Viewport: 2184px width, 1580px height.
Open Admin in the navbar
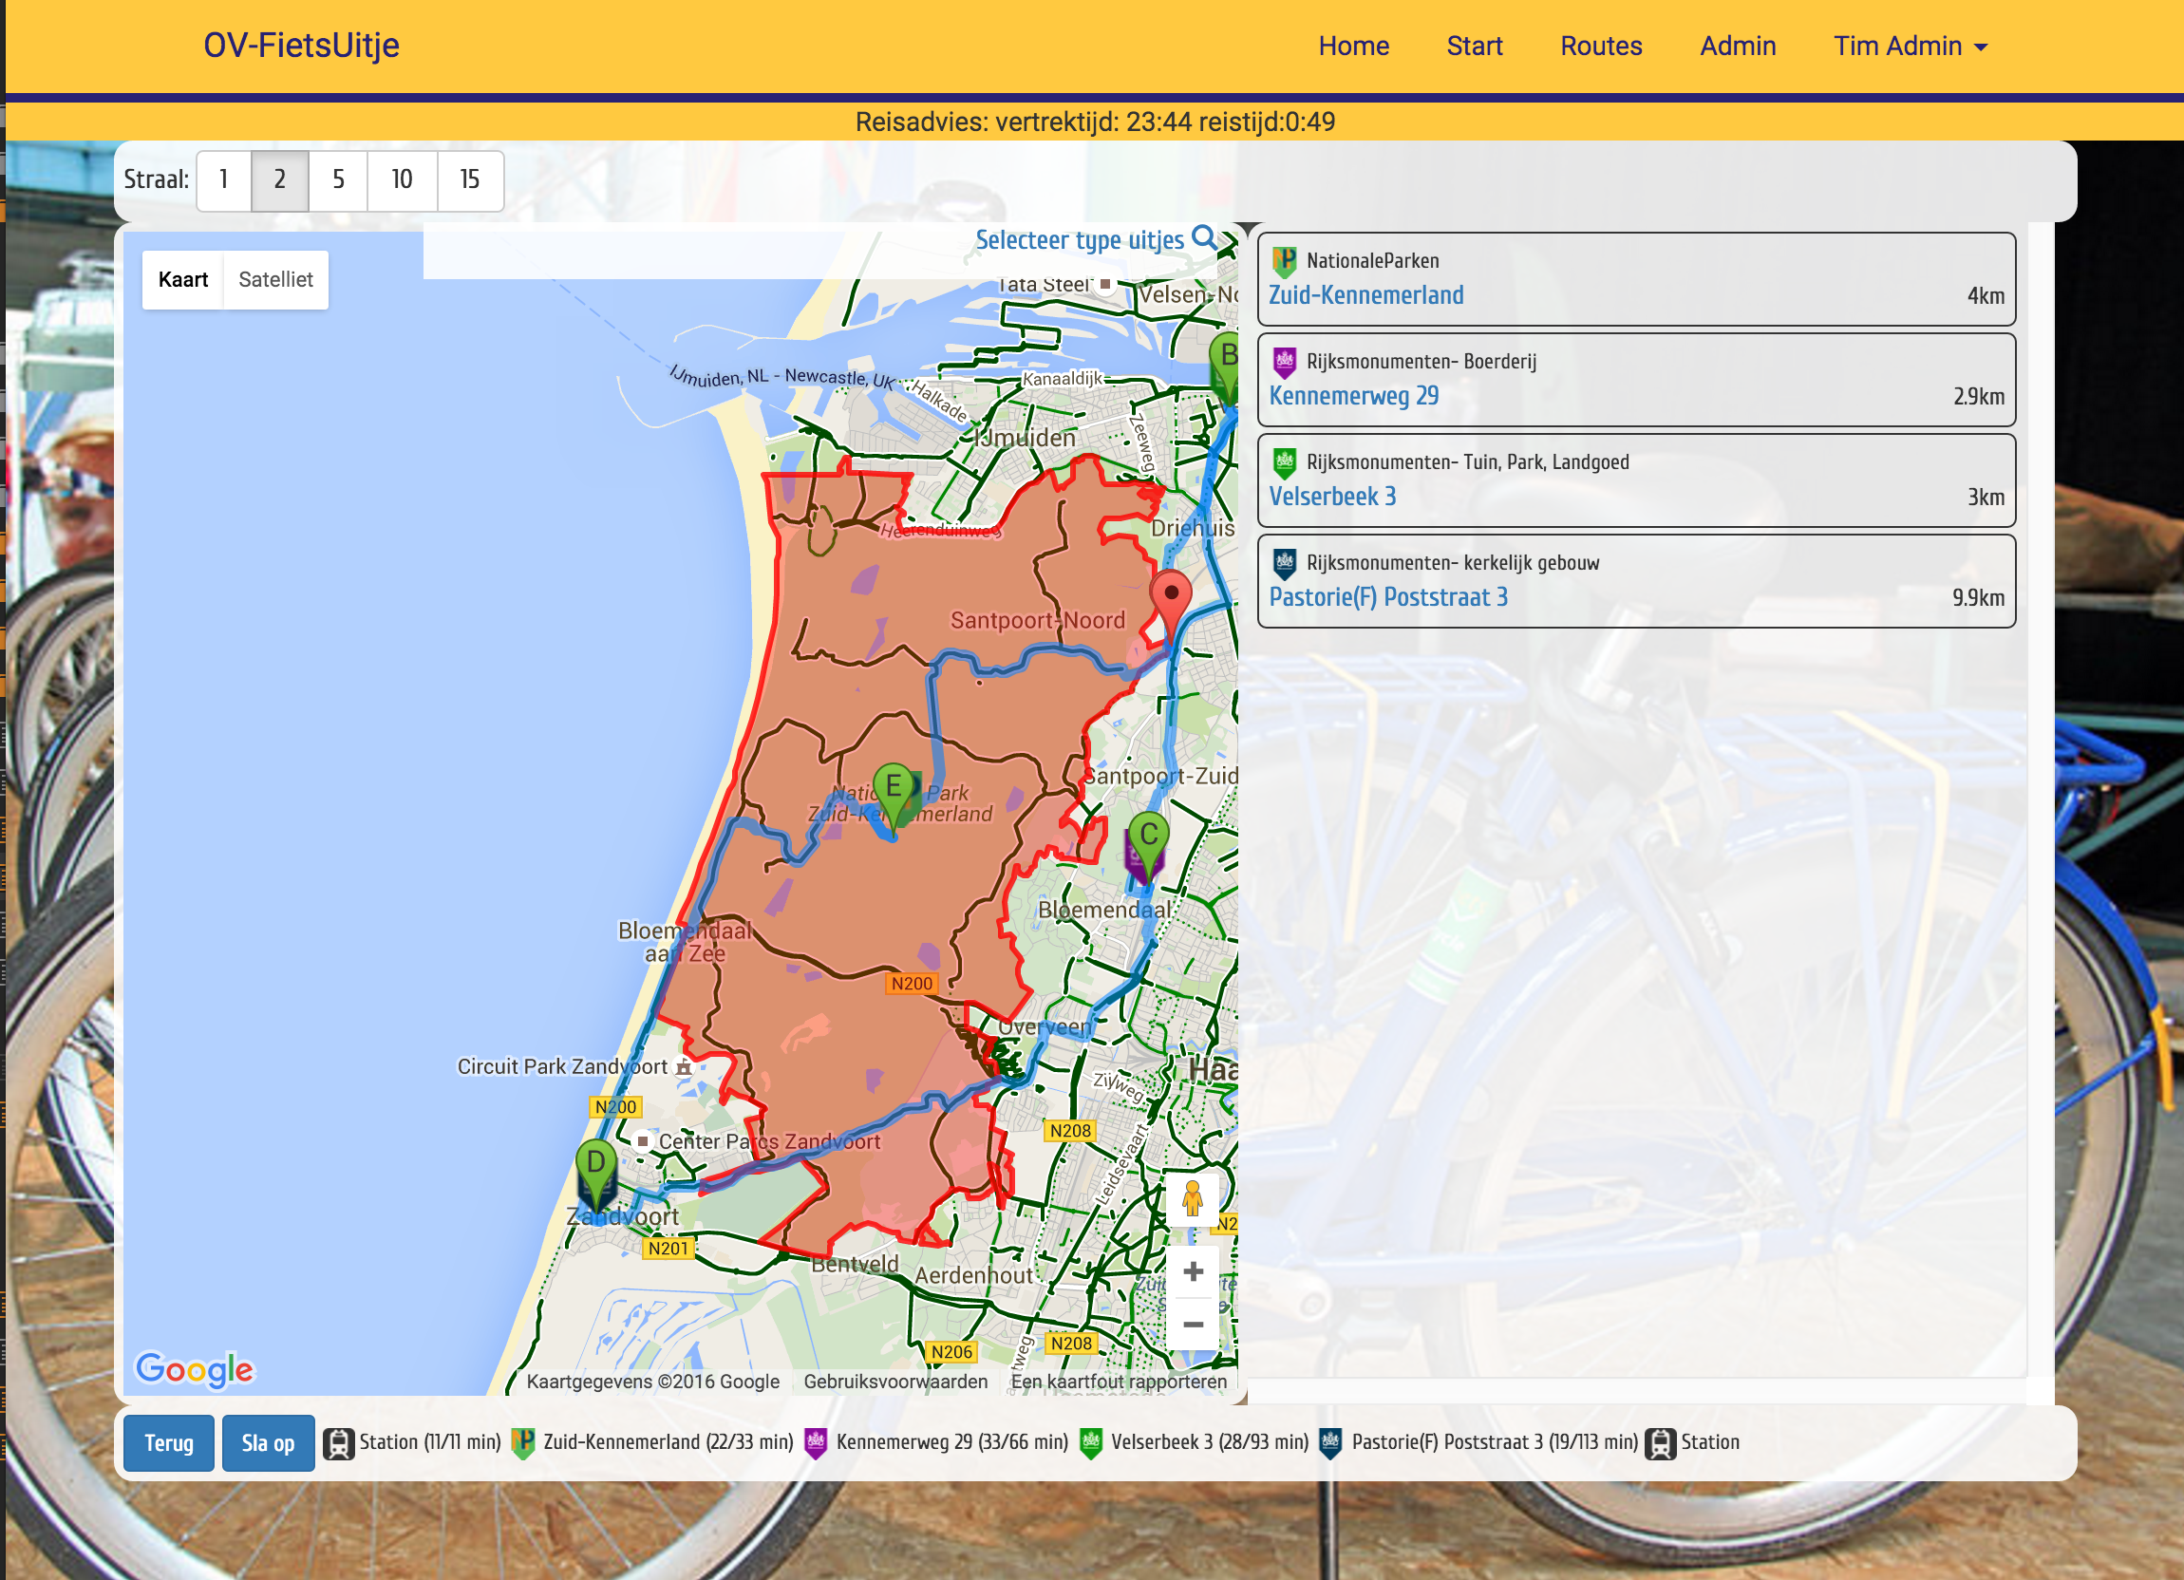[x=1737, y=46]
